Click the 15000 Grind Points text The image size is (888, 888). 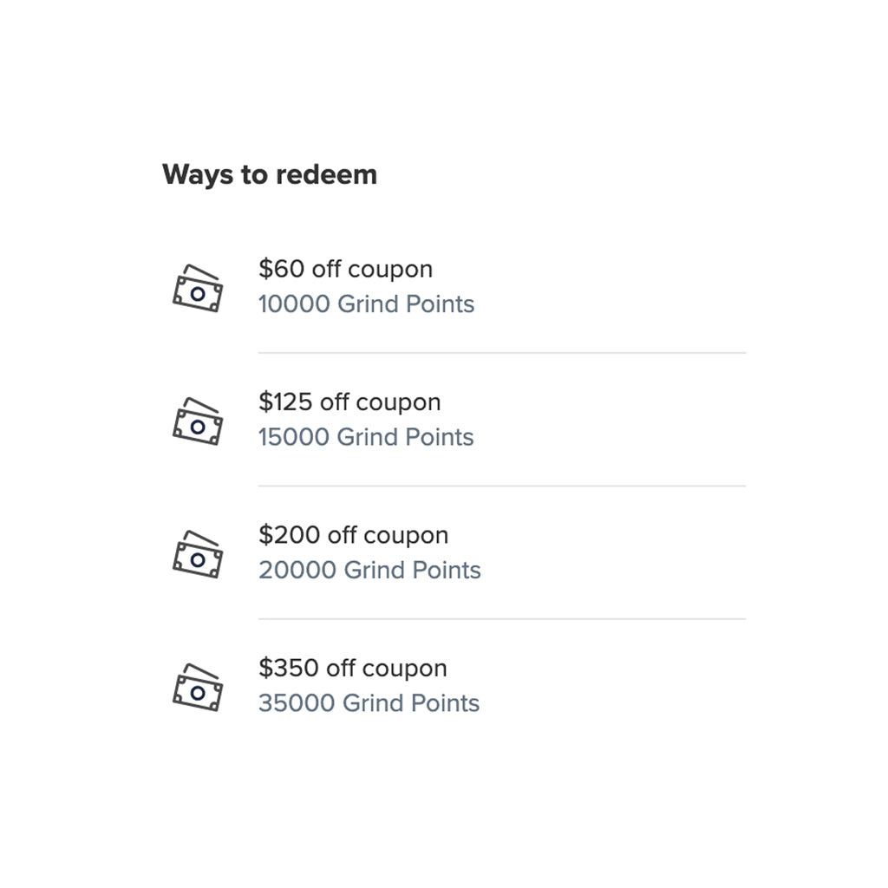click(x=366, y=437)
